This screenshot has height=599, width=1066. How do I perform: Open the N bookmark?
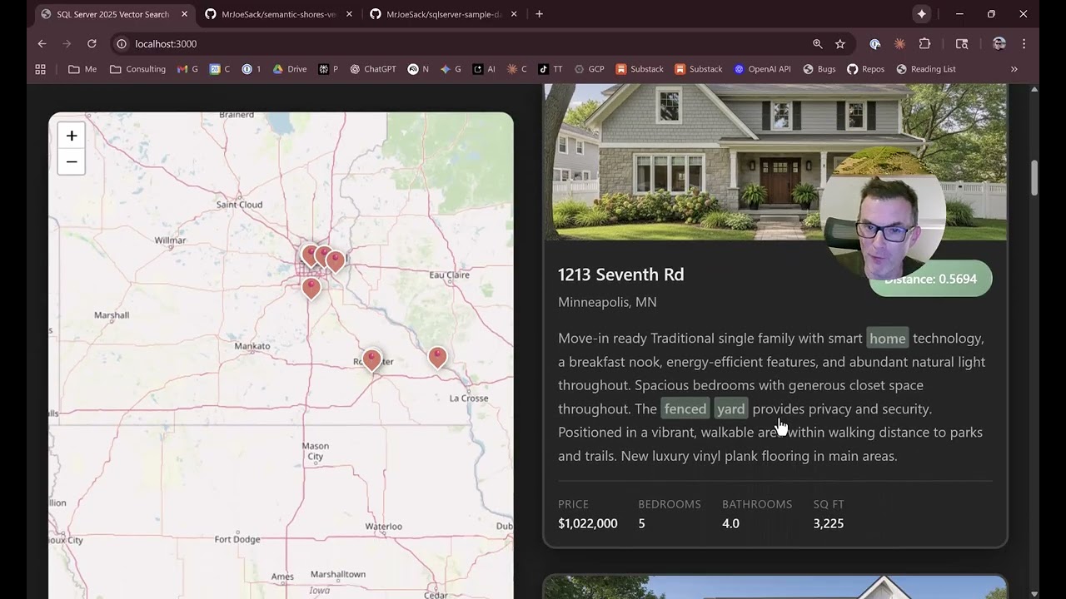point(418,69)
